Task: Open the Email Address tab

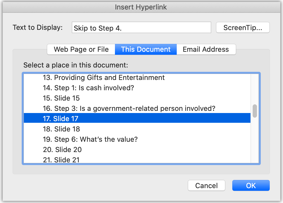Action: 206,49
